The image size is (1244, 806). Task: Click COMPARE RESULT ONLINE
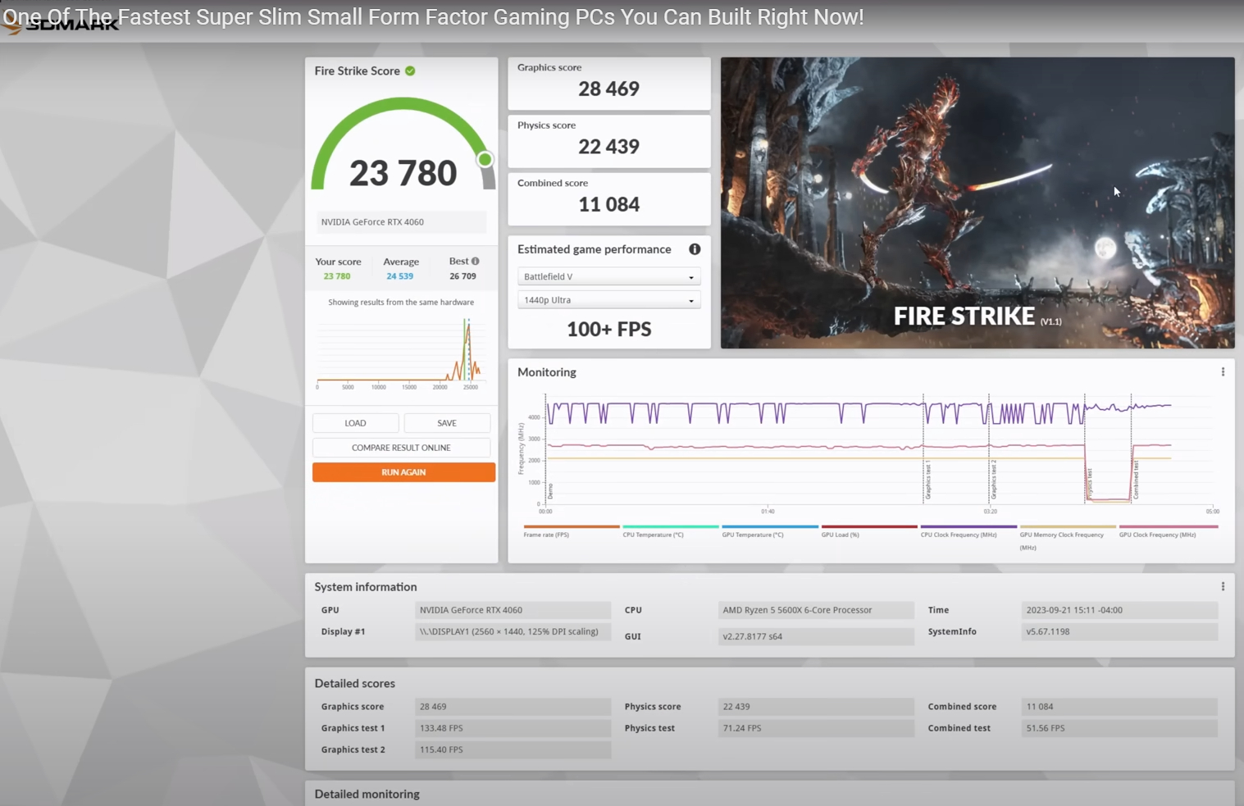click(x=401, y=448)
